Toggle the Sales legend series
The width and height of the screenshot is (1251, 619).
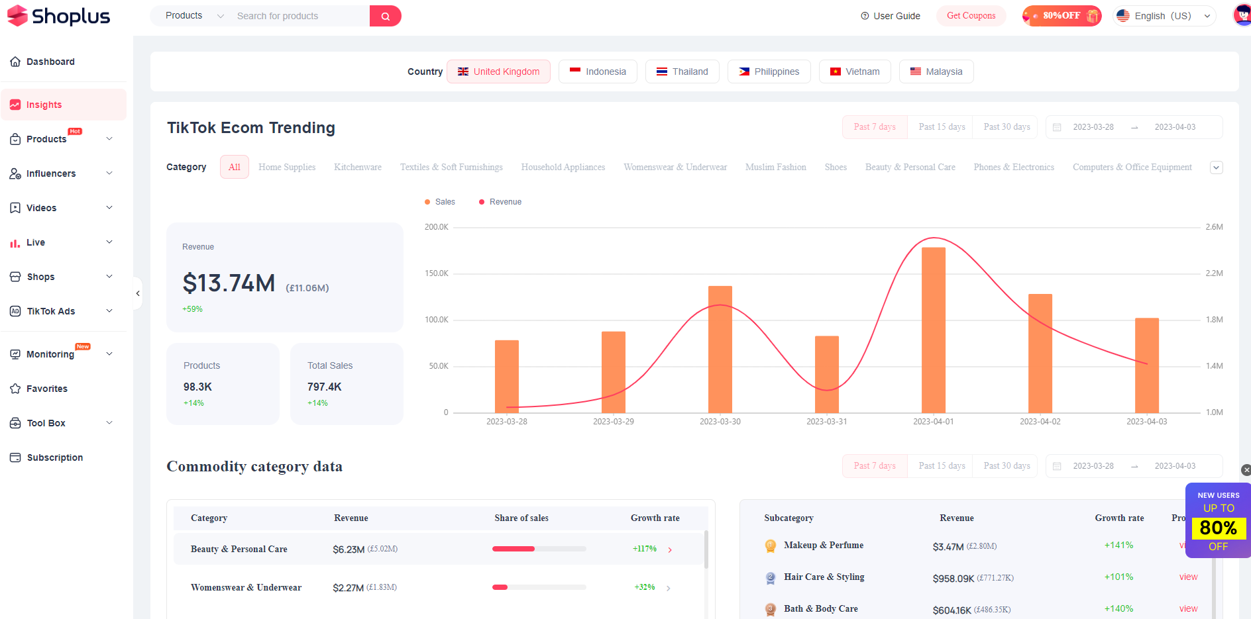pyautogui.click(x=440, y=202)
